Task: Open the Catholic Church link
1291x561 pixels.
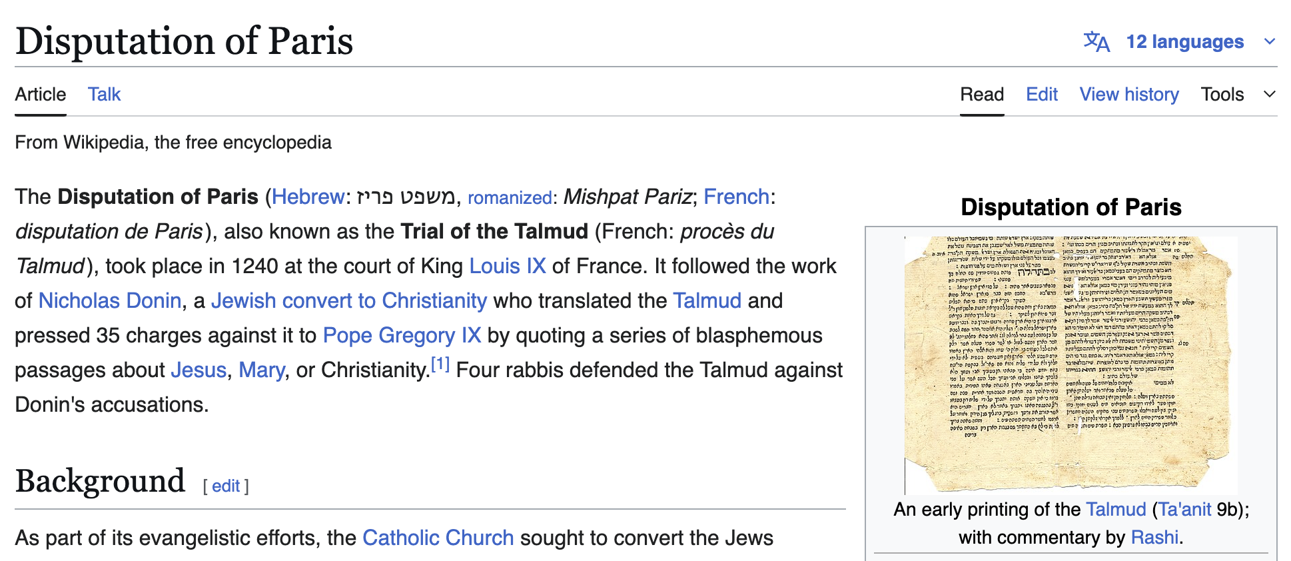Action: click(x=438, y=538)
